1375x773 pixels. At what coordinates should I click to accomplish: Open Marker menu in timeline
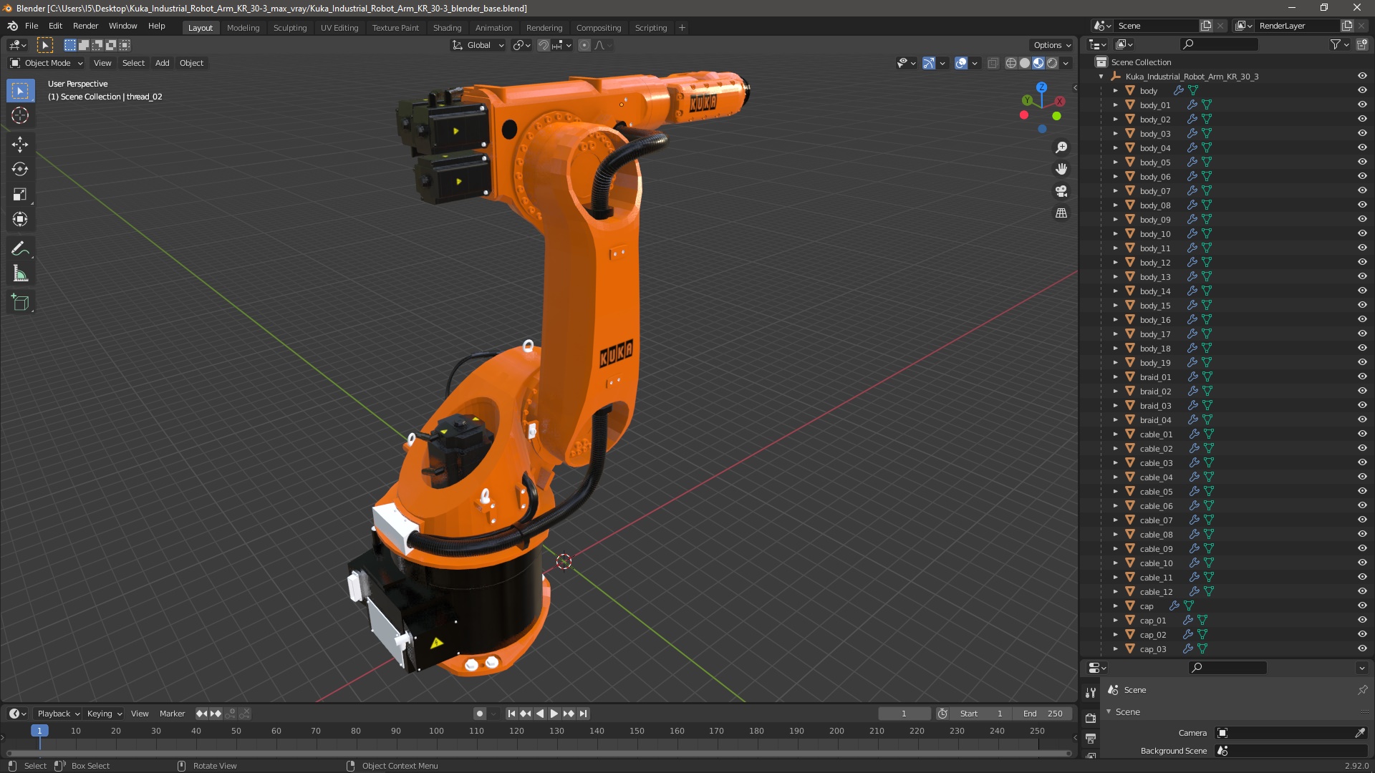coord(172,714)
